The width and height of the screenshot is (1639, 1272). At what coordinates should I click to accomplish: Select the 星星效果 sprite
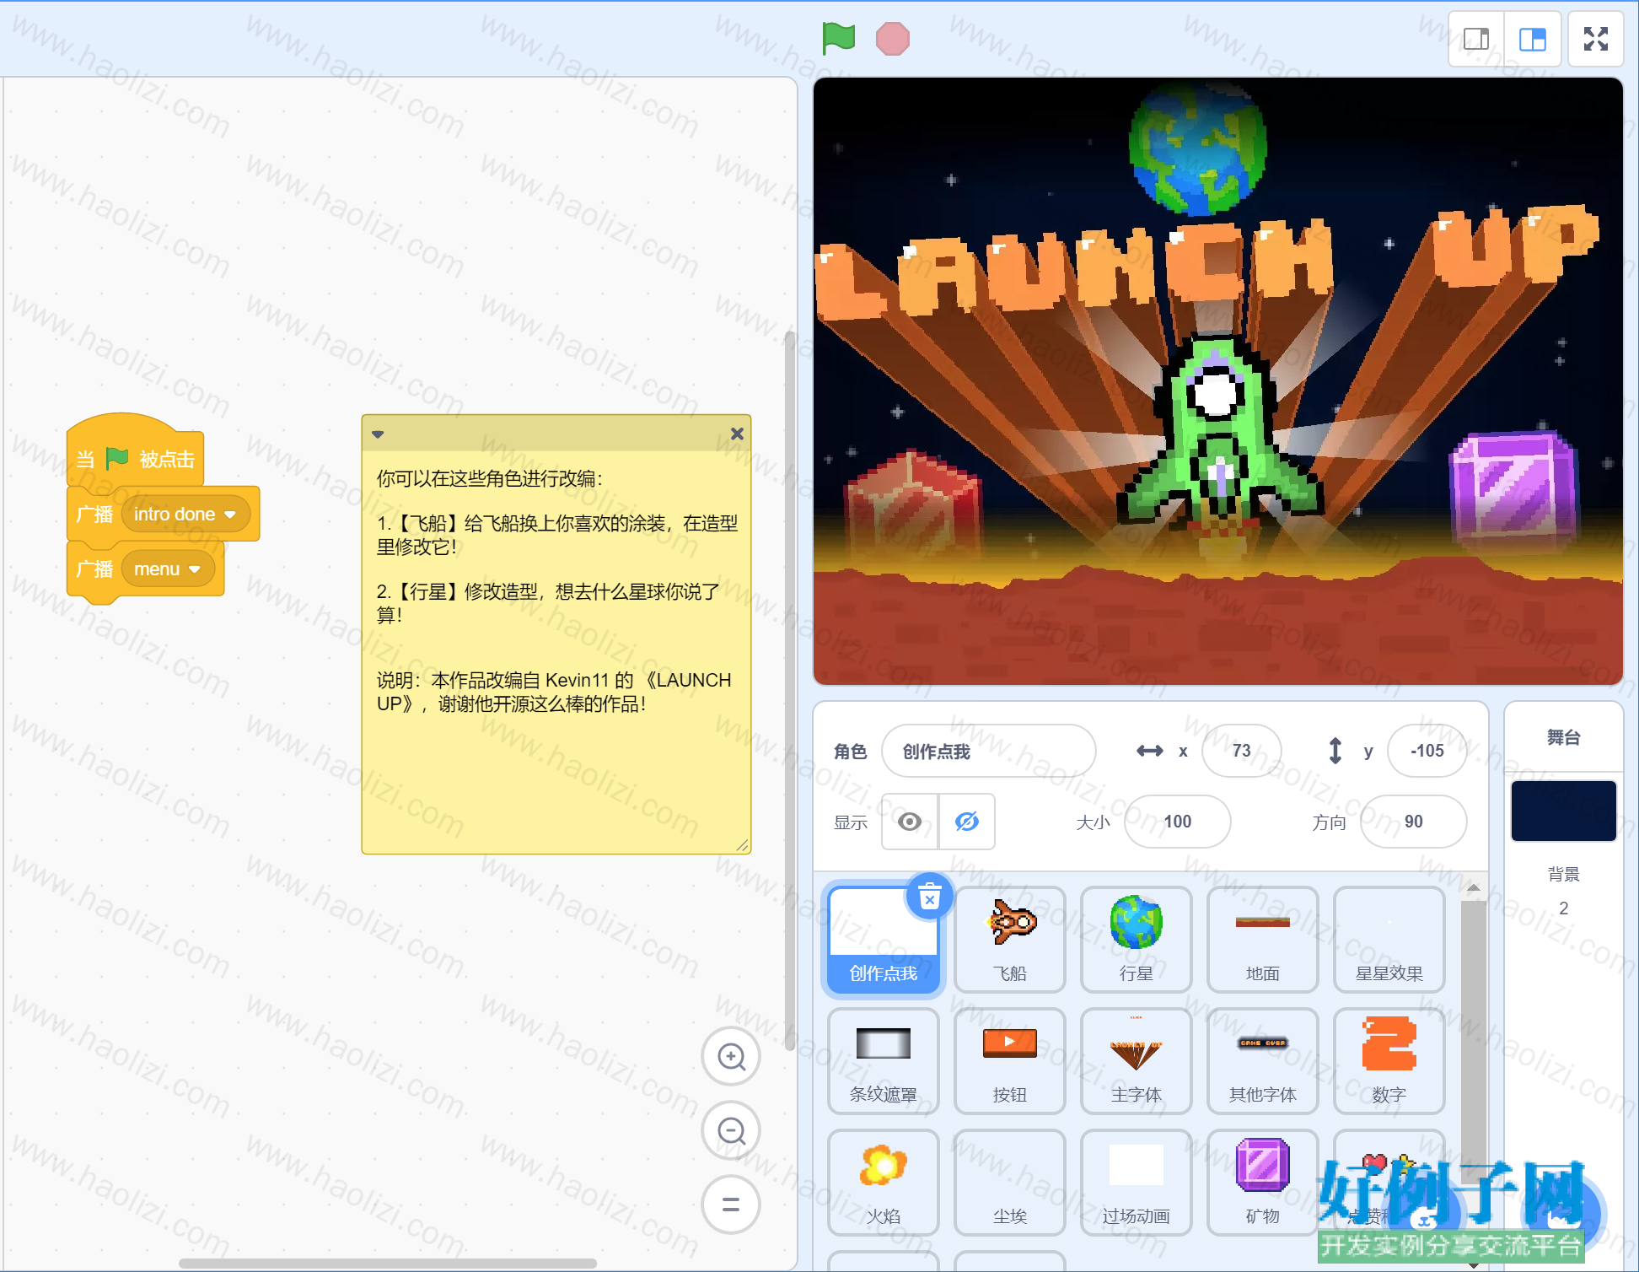click(1389, 940)
